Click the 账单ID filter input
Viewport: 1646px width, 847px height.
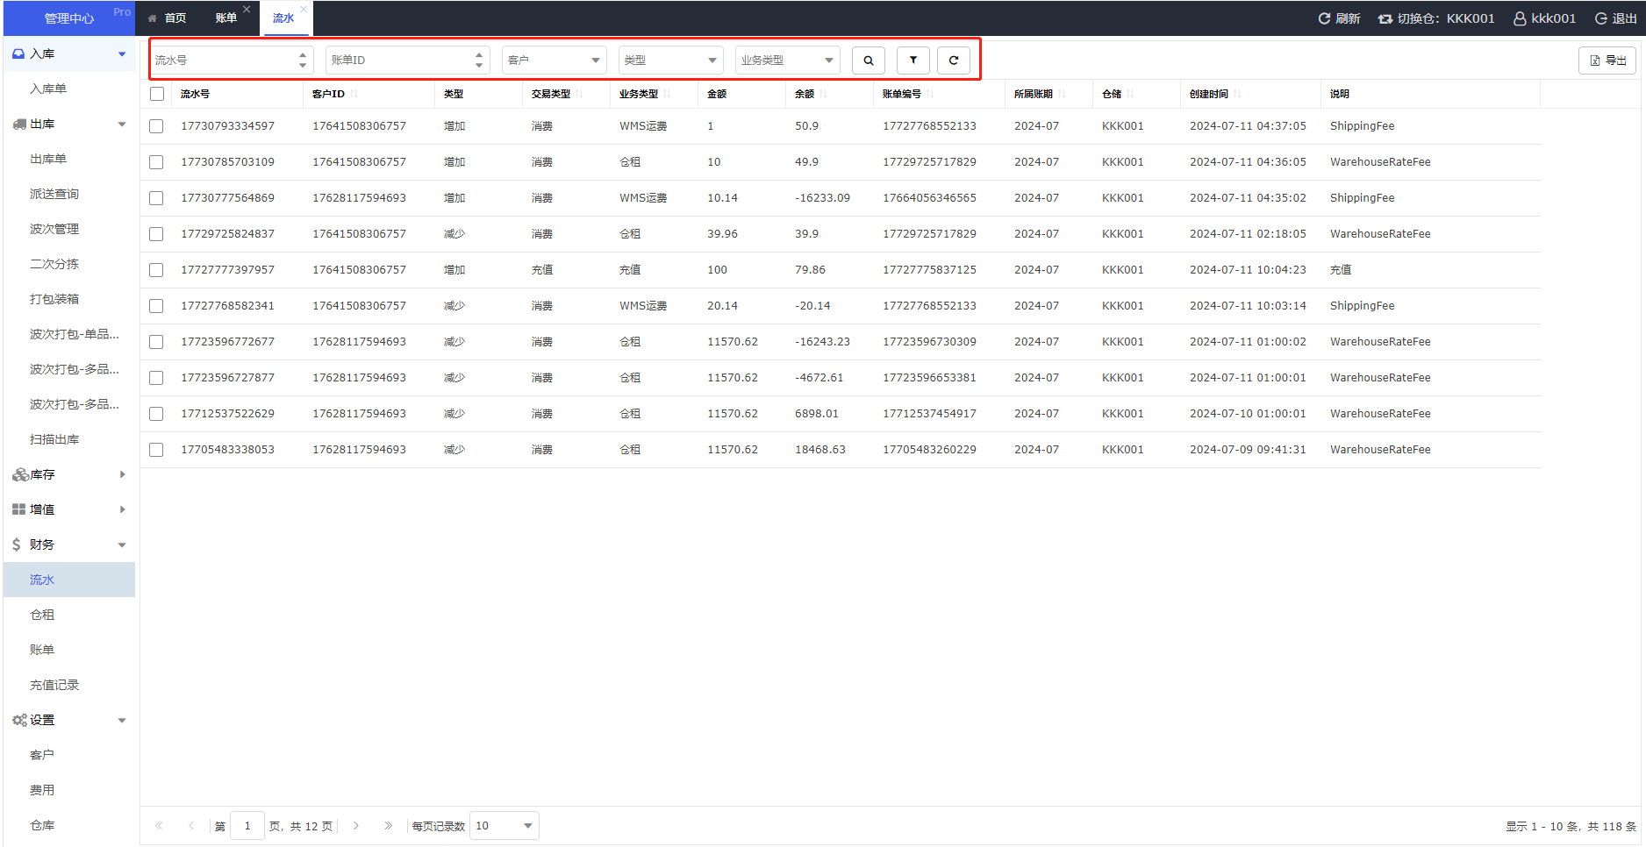pyautogui.click(x=406, y=60)
